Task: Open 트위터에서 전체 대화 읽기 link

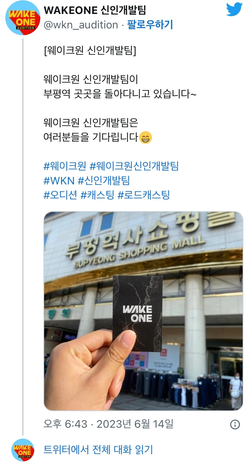Action: [98, 450]
